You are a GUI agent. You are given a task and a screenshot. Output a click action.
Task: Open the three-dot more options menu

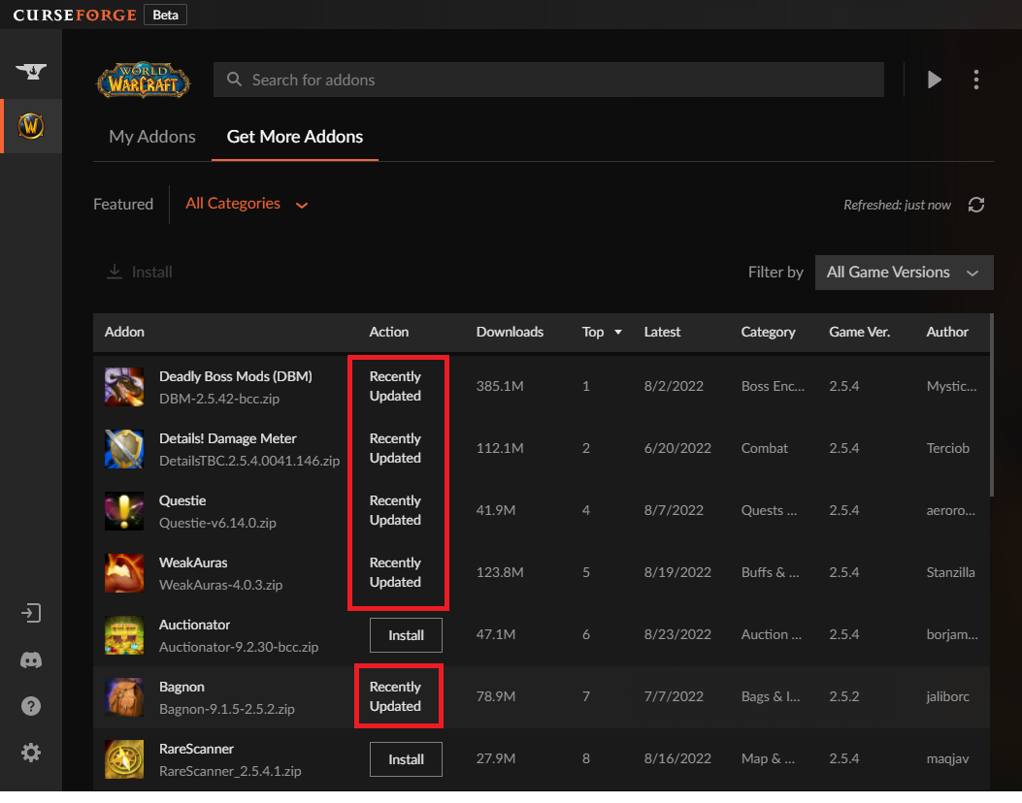(975, 80)
